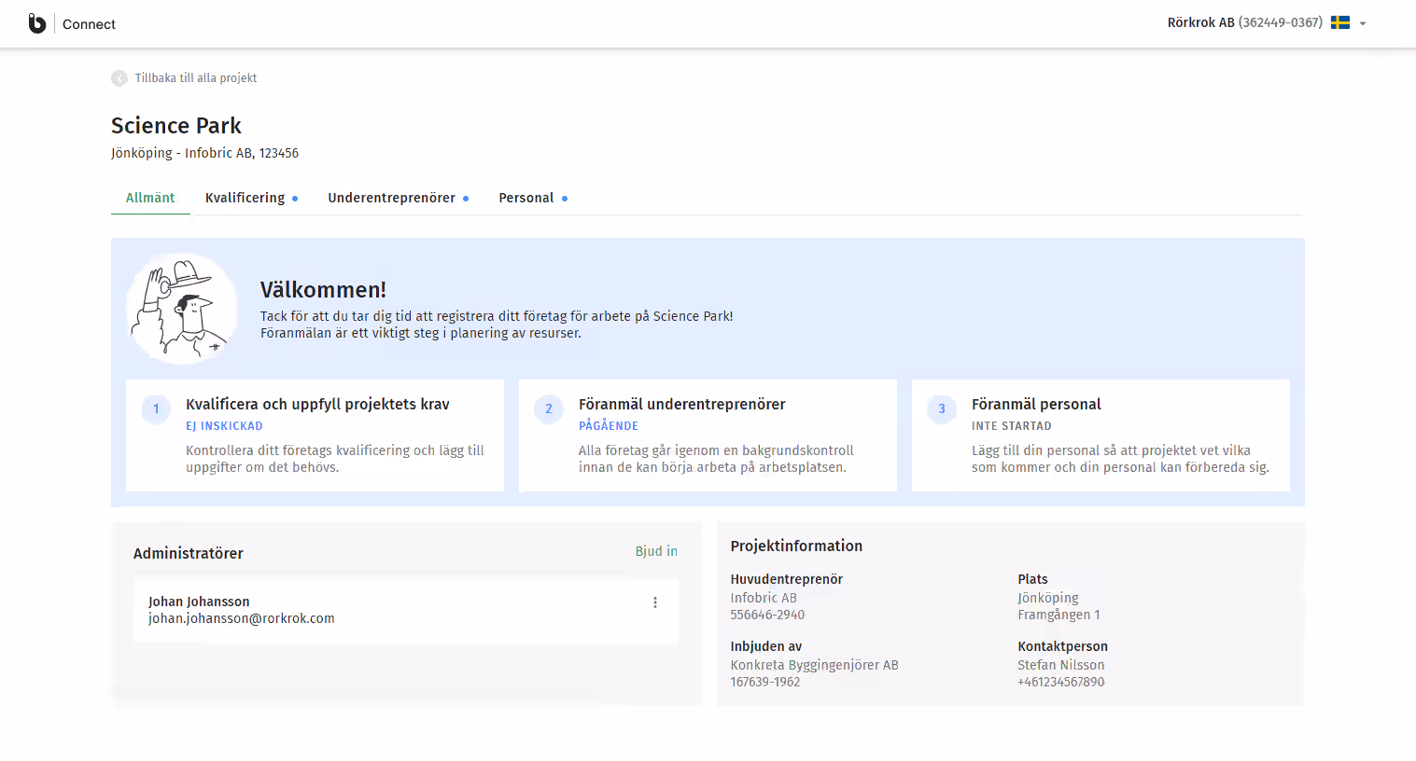Image resolution: width=1416 pixels, height=761 pixels.
Task: Click the Administratörer heading
Action: pyautogui.click(x=189, y=553)
